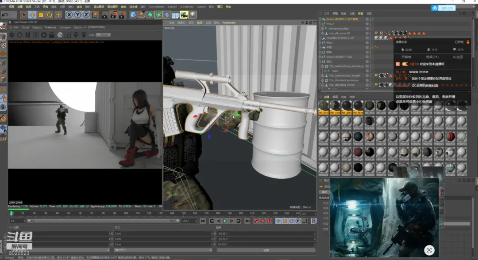Open the Chn channel dropdown
This screenshot has height=260, width=478.
(x=103, y=35)
